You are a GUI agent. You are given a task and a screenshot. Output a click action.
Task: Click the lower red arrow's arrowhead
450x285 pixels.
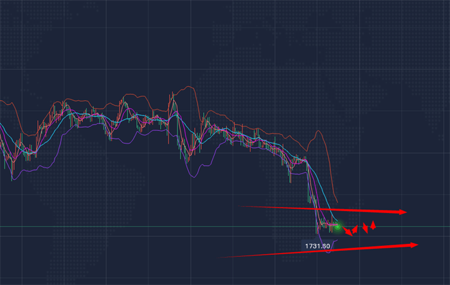pyautogui.click(x=414, y=245)
